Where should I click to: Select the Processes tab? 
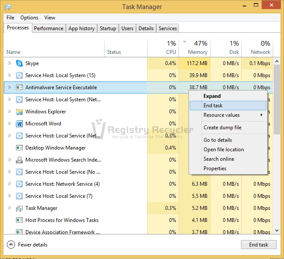(x=18, y=28)
